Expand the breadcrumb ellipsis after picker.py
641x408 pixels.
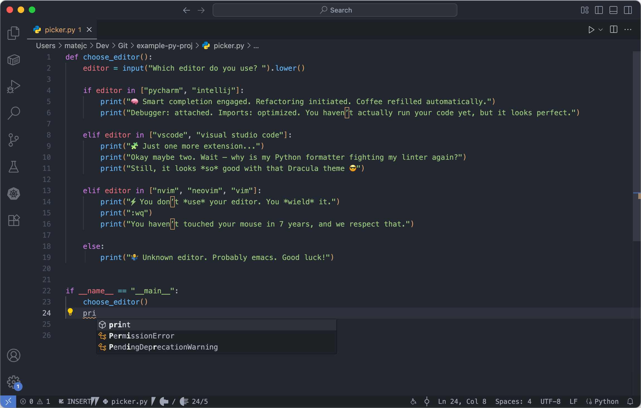click(x=256, y=46)
